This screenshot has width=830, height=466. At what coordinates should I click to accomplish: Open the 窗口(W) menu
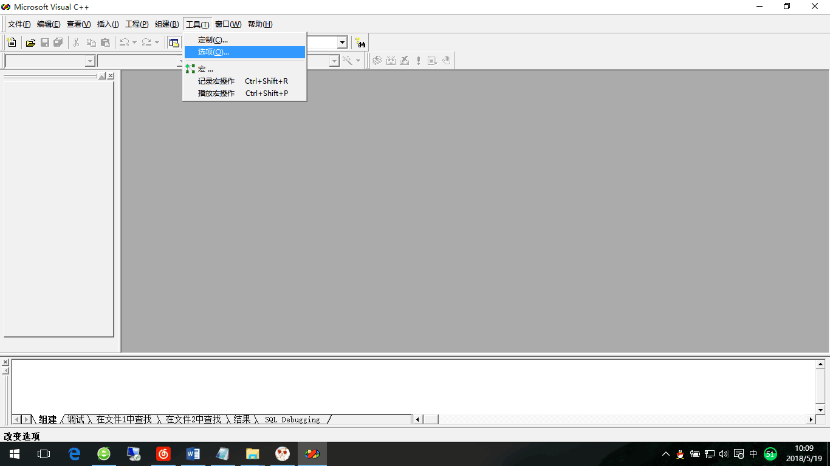point(228,24)
